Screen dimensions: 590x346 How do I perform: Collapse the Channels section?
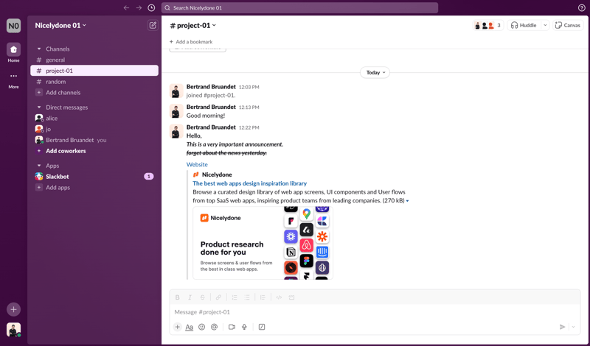(39, 49)
